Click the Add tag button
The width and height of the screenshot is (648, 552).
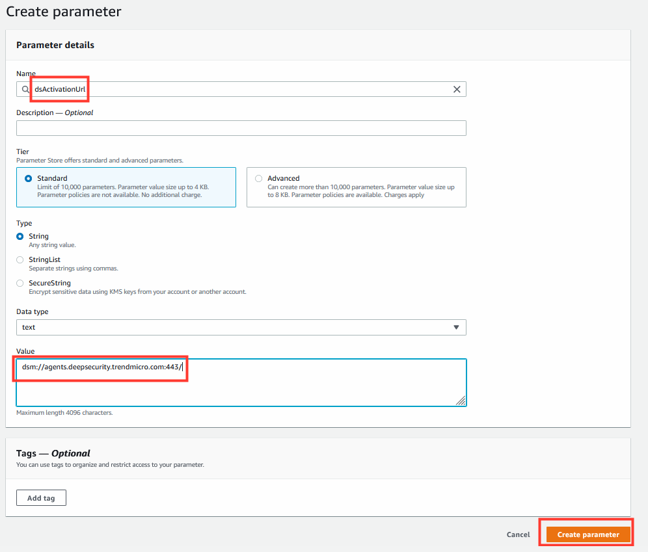tap(42, 498)
